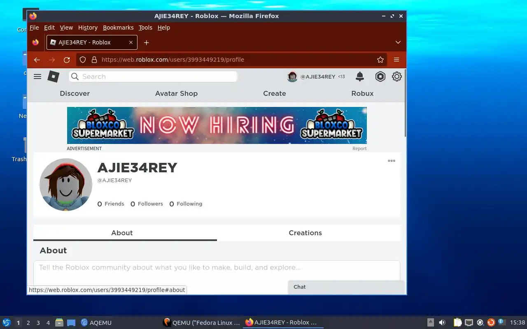Open the Tools menu
Screen dimensions: 527x329
tap(145, 28)
